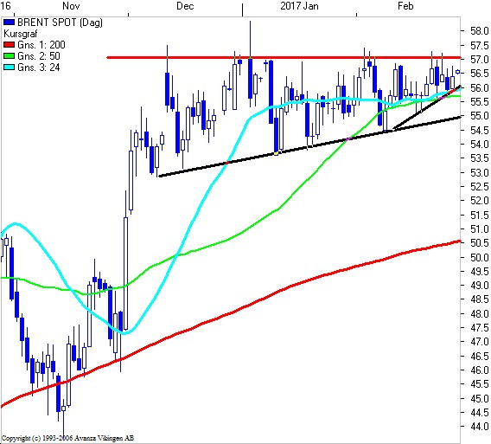This screenshot has height=444, width=491.
Task: Select the long black rising trendline
Action: click(x=309, y=146)
